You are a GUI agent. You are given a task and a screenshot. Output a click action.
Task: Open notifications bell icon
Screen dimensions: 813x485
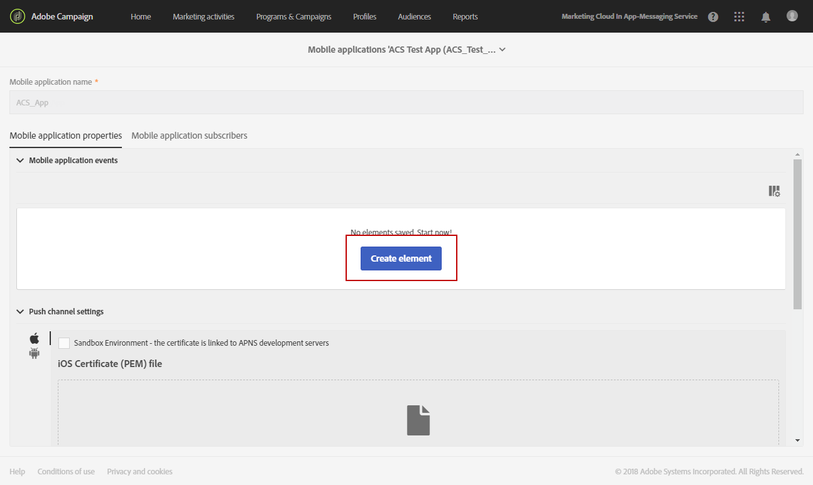pyautogui.click(x=766, y=17)
